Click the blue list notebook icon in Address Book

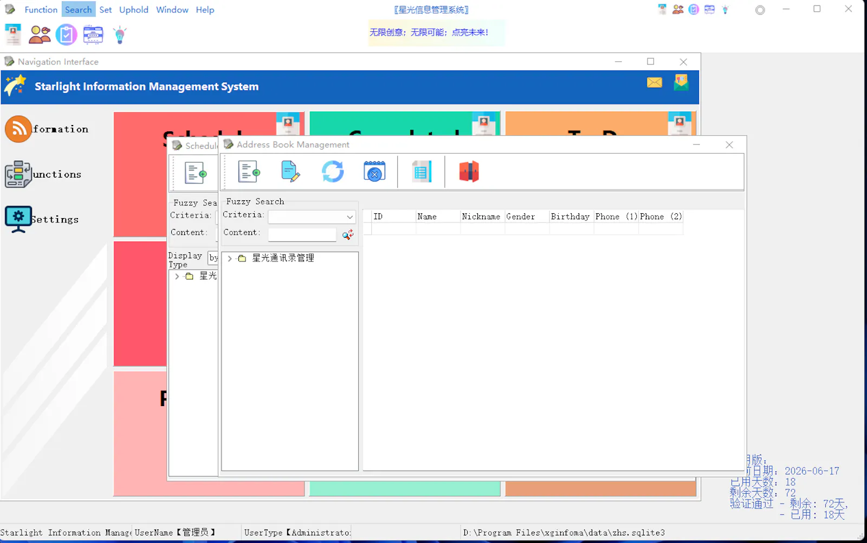422,172
